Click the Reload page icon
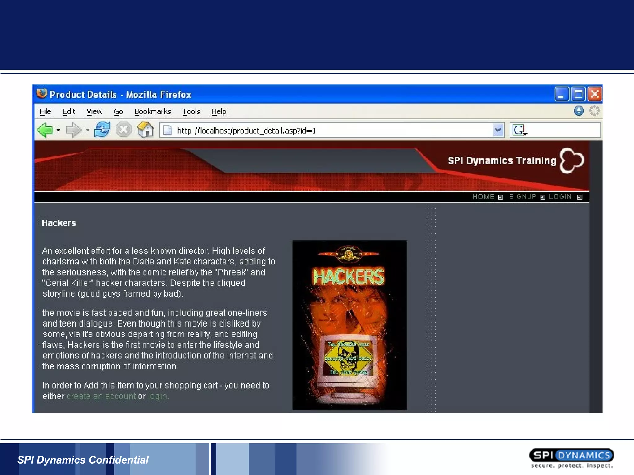The height and width of the screenshot is (475, 634). point(102,129)
